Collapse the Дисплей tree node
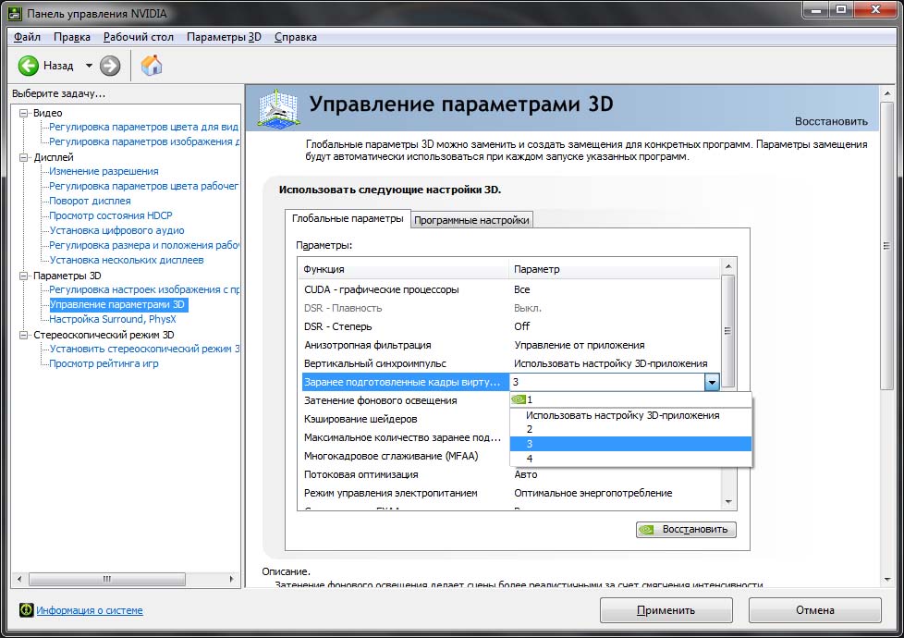Image resolution: width=904 pixels, height=638 pixels. pyautogui.click(x=24, y=157)
